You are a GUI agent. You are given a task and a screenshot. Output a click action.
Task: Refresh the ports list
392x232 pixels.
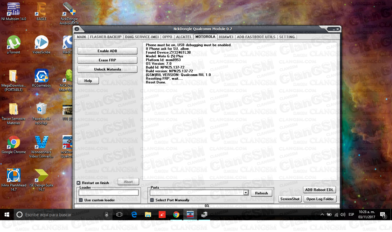point(261,193)
